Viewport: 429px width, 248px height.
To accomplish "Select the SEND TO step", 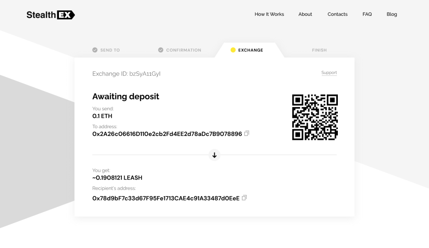I will (x=110, y=50).
